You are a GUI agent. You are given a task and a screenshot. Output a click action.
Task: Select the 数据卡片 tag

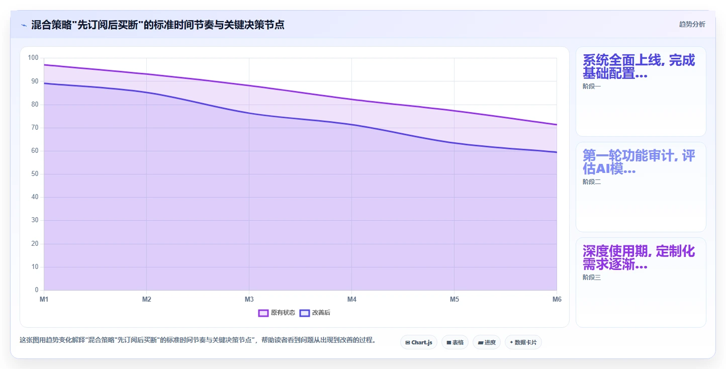(523, 342)
